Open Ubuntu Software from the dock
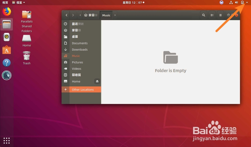Viewport: 251px width, 147px height. tap(7, 50)
